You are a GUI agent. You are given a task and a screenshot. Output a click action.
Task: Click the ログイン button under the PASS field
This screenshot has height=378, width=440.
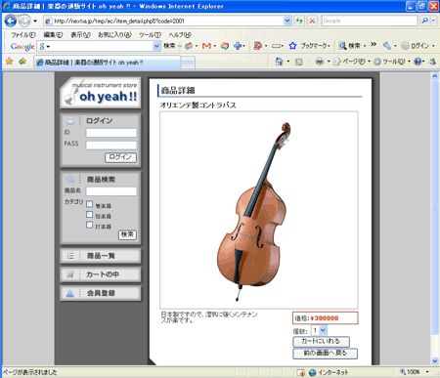click(x=120, y=157)
